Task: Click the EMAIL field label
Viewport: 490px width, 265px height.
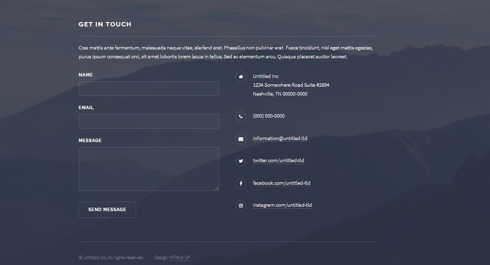Action: pos(86,107)
